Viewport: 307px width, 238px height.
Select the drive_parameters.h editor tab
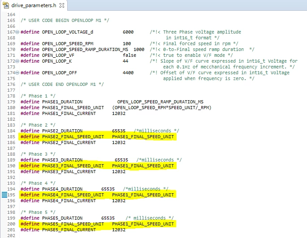[x=34, y=5]
